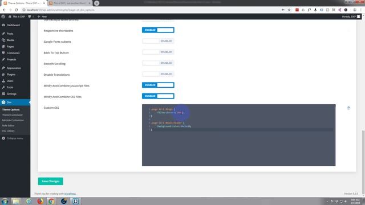Click the red browser extension icon
Viewport: 365px width, 205px height.
click(x=297, y=10)
